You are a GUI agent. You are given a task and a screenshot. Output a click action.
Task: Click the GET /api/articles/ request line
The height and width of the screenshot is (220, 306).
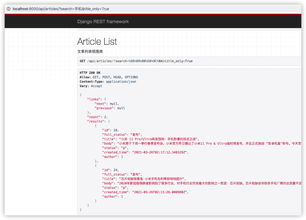click(x=136, y=61)
